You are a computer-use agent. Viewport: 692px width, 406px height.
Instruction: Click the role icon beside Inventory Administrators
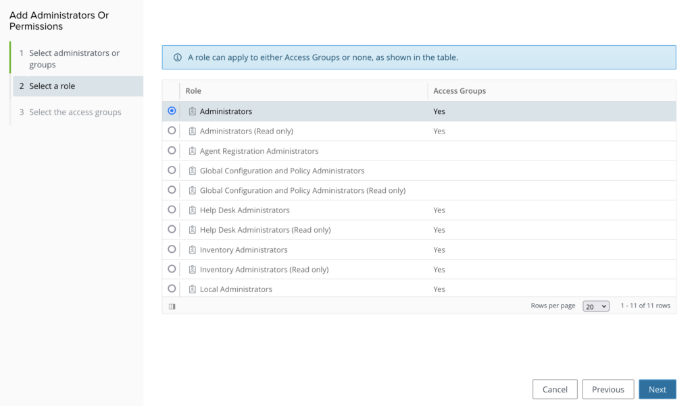[193, 250]
